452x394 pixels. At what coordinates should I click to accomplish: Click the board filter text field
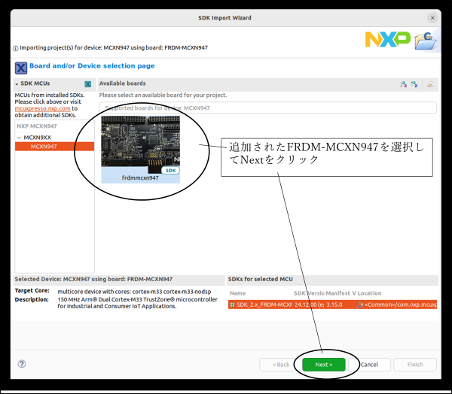pos(267,108)
